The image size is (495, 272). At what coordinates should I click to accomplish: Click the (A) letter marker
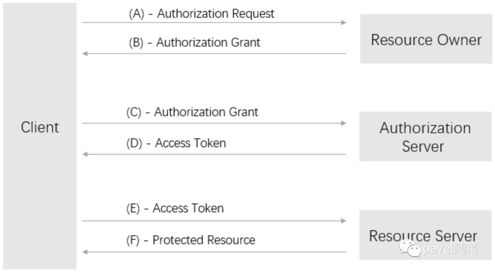click(137, 14)
